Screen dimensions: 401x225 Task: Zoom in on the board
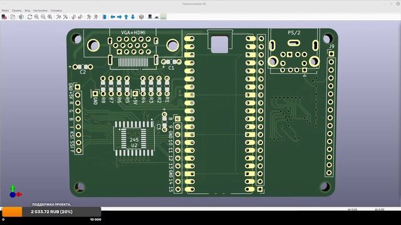click(x=36, y=17)
